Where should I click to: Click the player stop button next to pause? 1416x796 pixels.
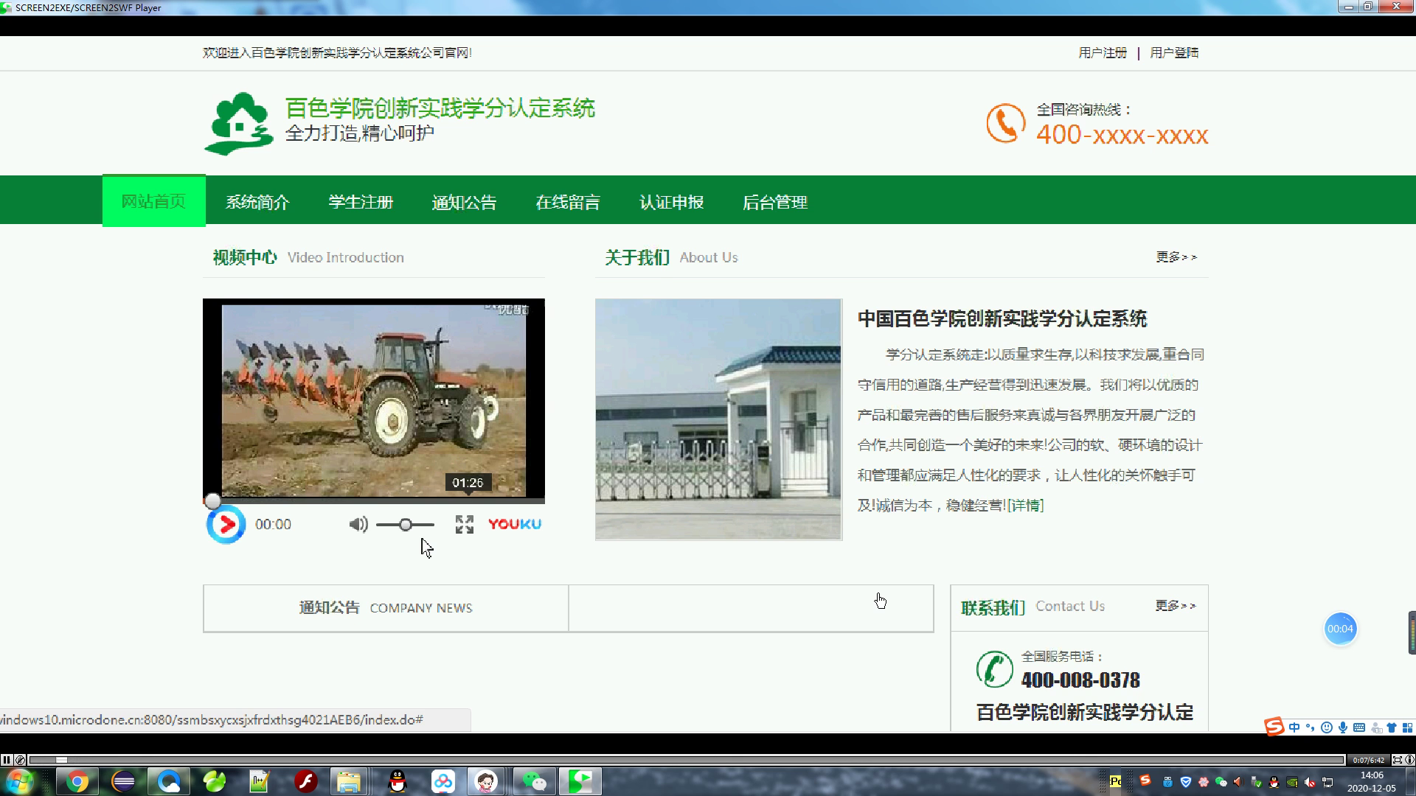(x=20, y=760)
